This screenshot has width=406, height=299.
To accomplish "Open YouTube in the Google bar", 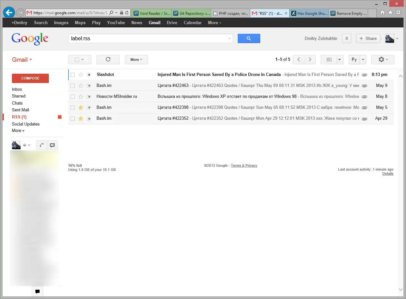I will [116, 23].
